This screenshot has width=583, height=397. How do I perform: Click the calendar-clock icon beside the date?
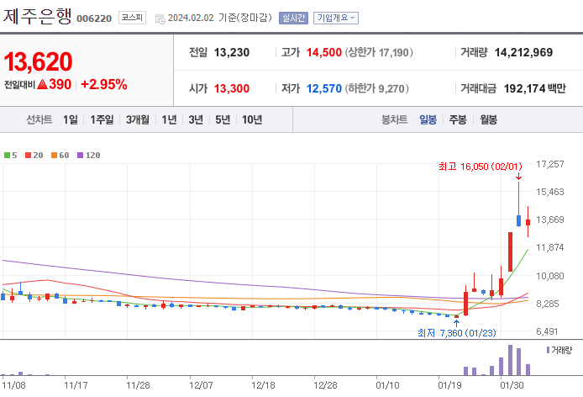click(x=160, y=19)
